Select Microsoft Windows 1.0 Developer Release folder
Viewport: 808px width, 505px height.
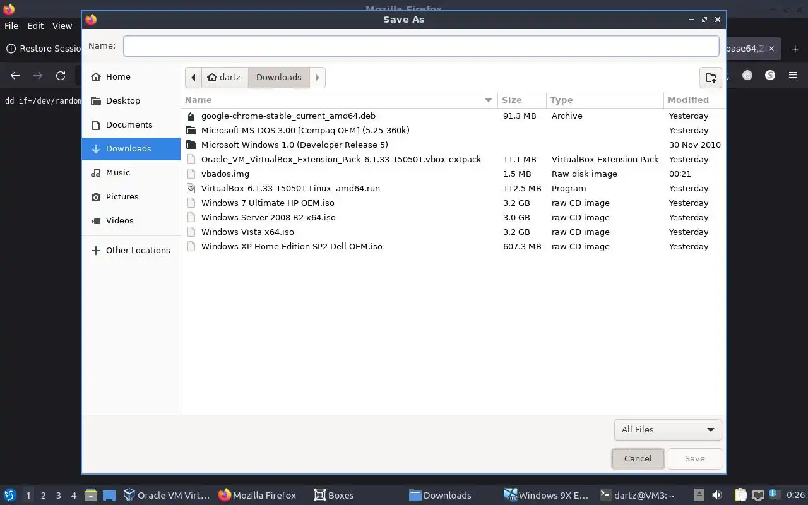[x=453, y=145]
